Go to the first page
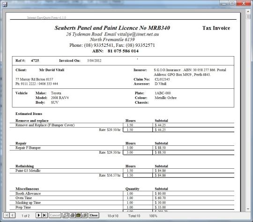The height and width of the screenshot is (222, 253). tap(7, 215)
